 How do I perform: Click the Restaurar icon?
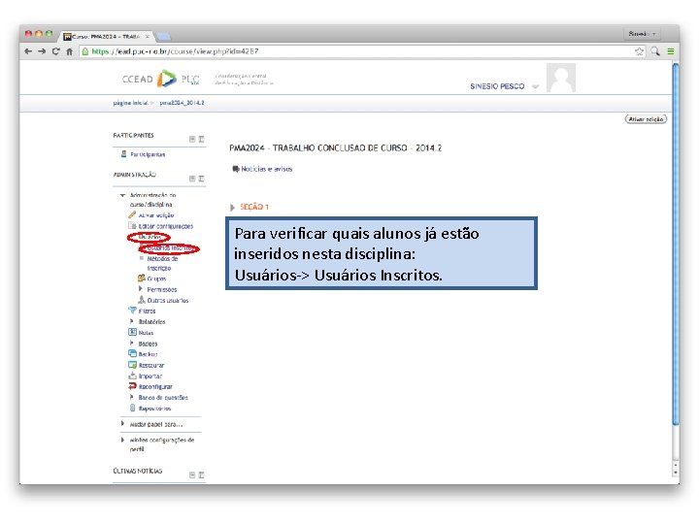click(132, 365)
